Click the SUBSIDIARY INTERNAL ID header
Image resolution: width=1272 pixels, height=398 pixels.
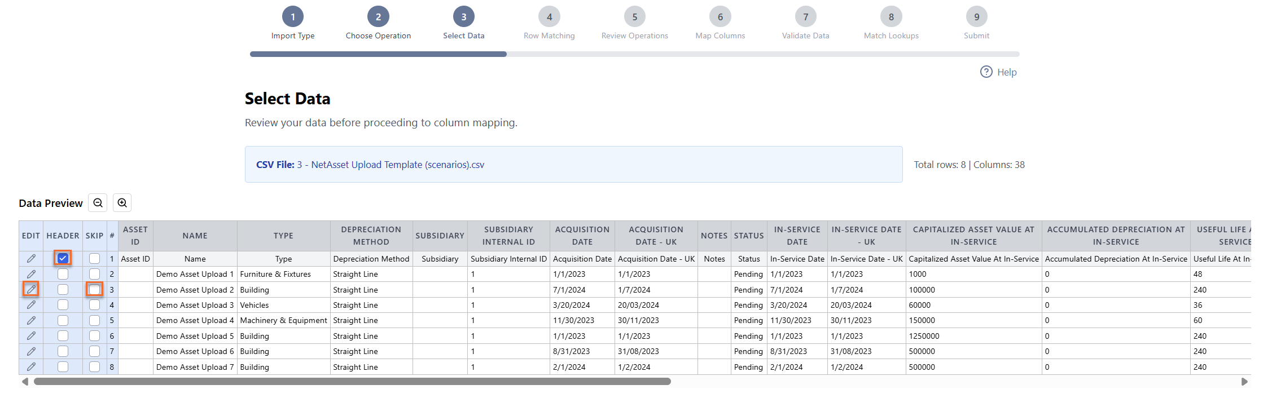pyautogui.click(x=508, y=236)
